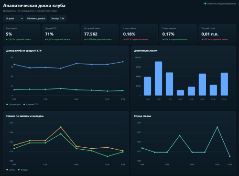This screenshot has width=239, height=176.
Task: Open the 30 дней period dropdown
Action: (13, 19)
